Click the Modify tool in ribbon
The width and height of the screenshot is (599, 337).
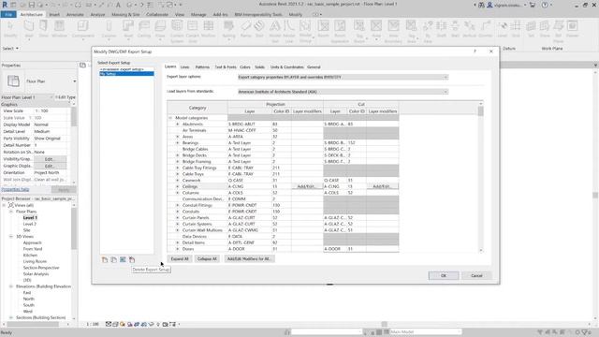coord(10,29)
